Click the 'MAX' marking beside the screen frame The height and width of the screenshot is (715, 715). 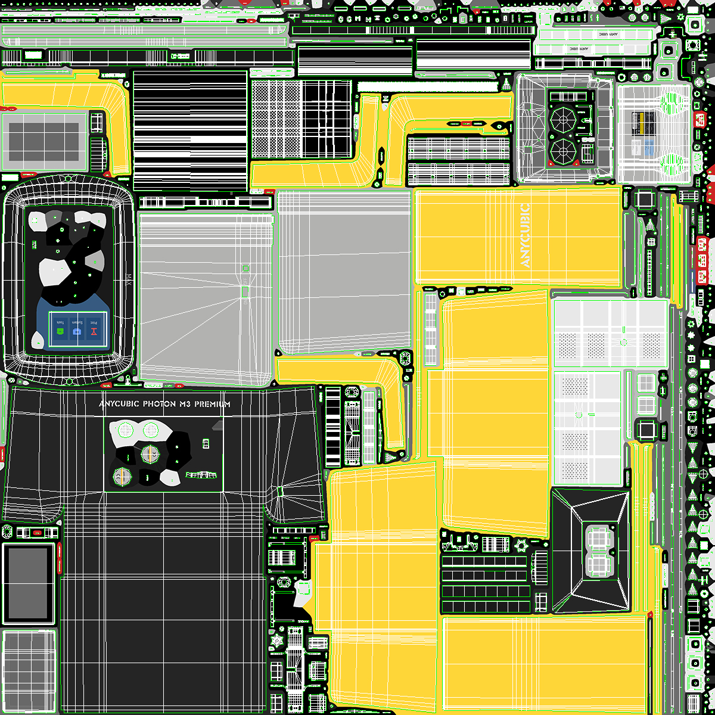(x=128, y=279)
